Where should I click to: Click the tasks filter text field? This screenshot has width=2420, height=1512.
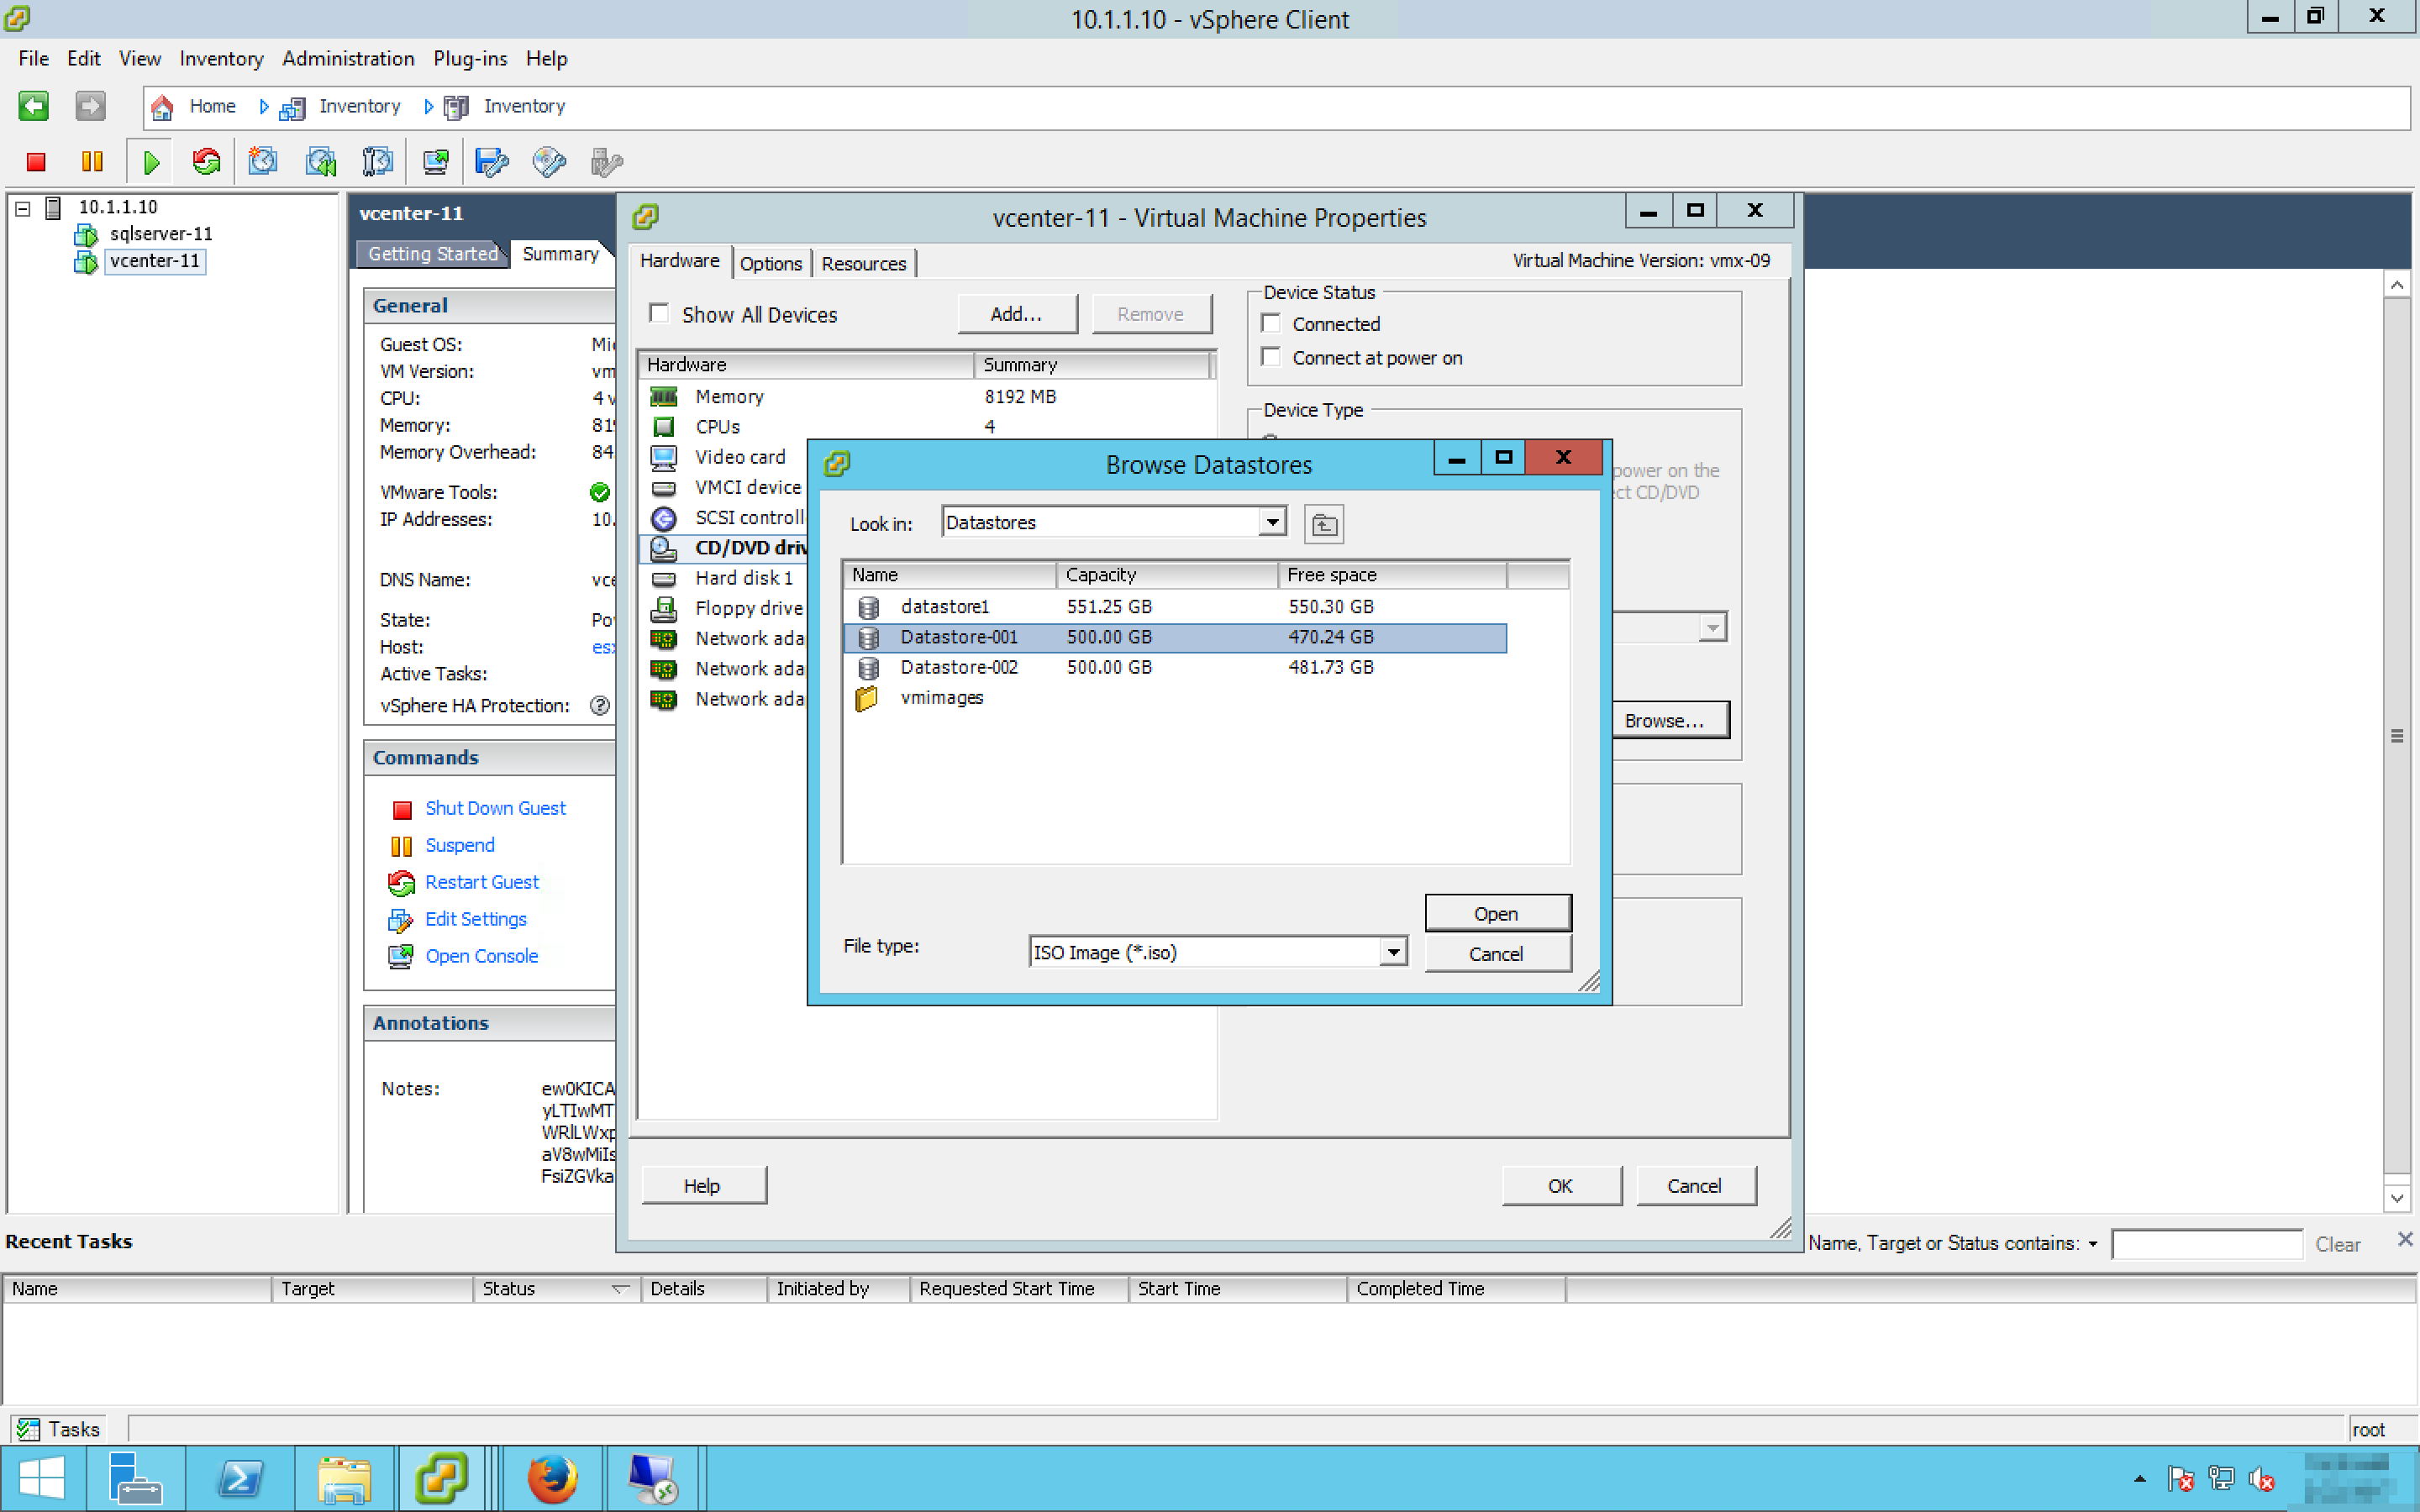(2206, 1244)
